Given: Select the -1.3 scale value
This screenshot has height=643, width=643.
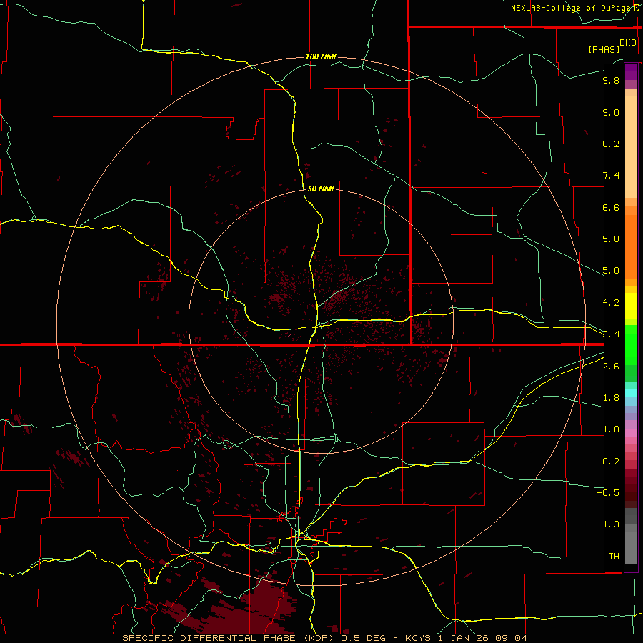Looking at the screenshot, I should 608,524.
